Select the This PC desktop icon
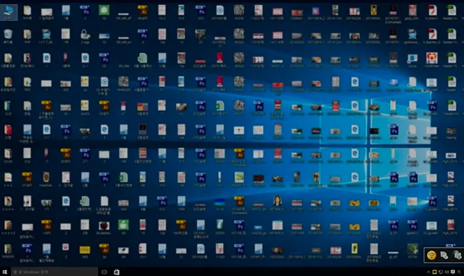464x276 pixels. 8,12
